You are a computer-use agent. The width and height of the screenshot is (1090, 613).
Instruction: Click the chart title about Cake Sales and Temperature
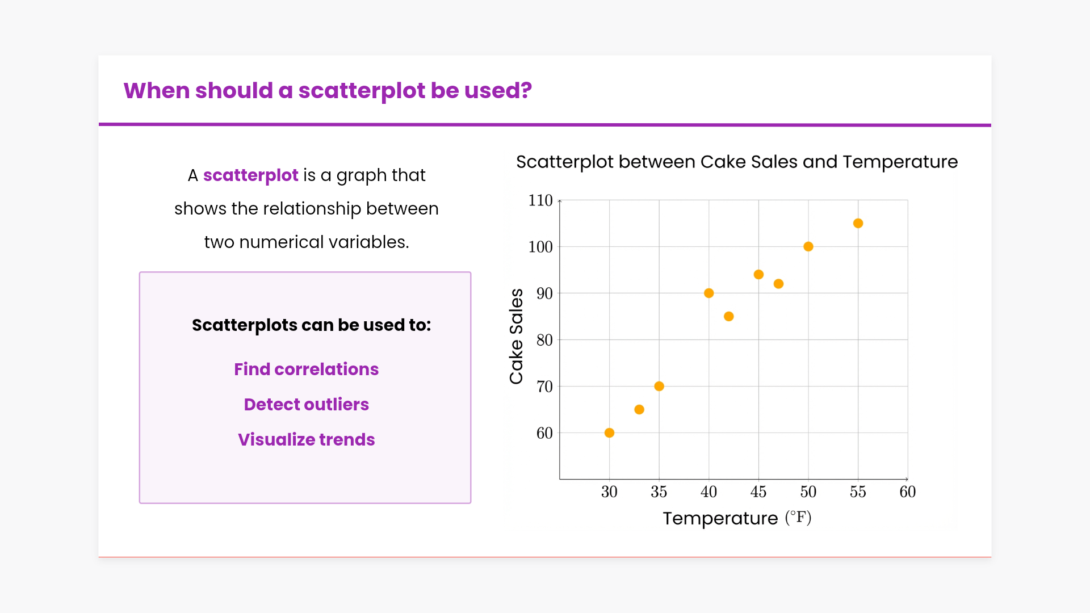tap(736, 162)
